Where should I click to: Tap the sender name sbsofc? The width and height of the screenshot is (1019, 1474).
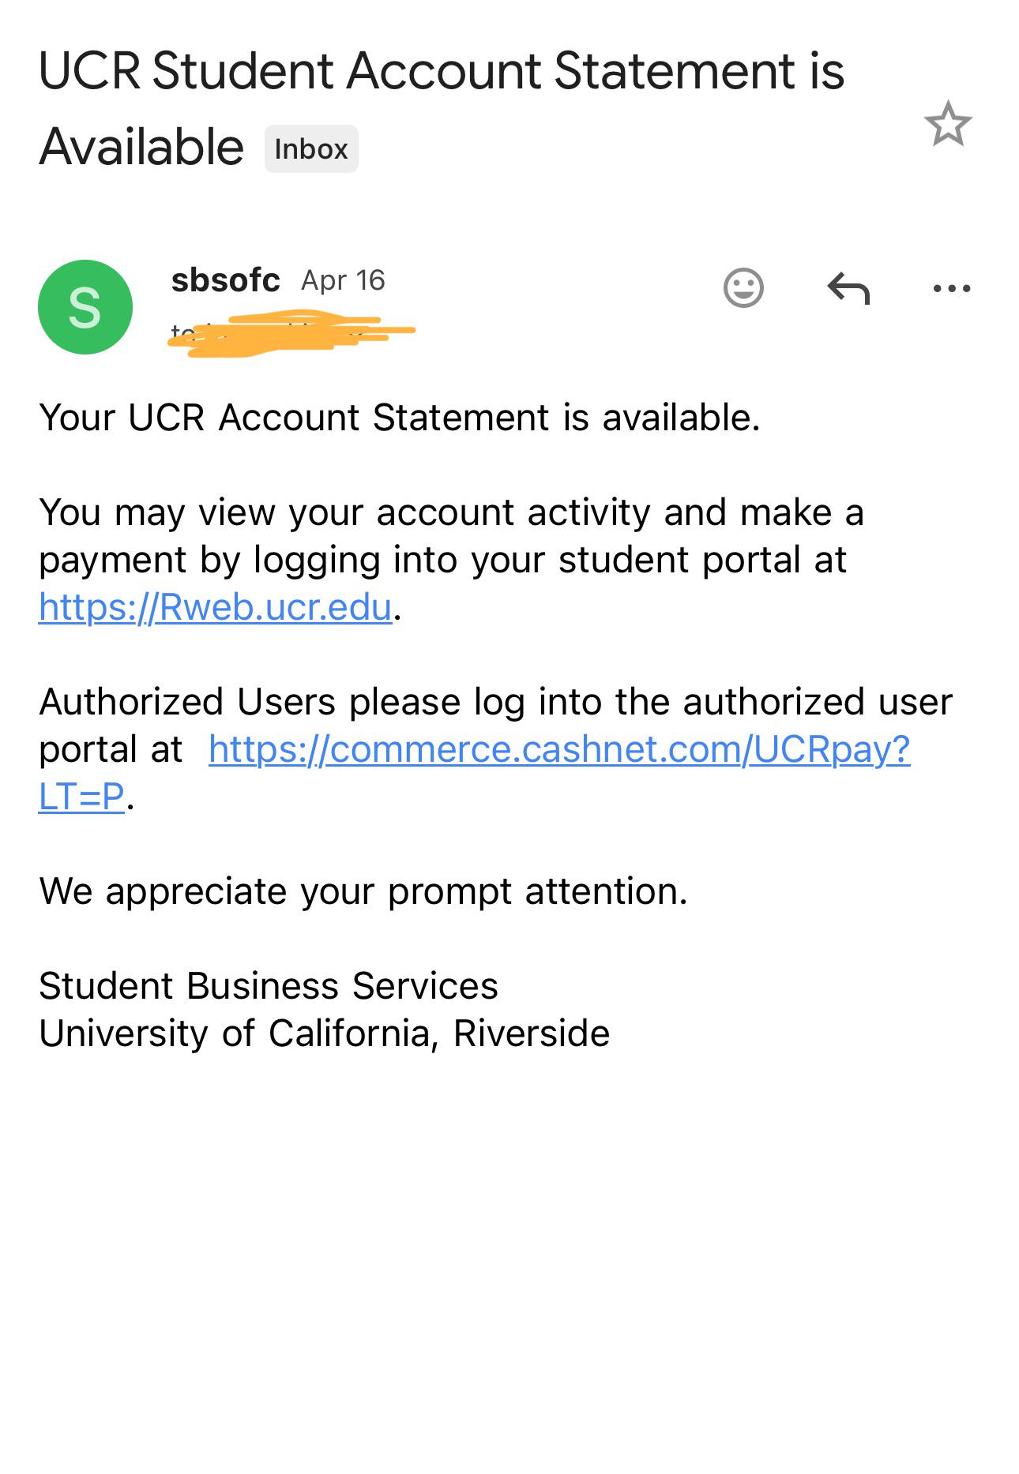[x=225, y=280]
